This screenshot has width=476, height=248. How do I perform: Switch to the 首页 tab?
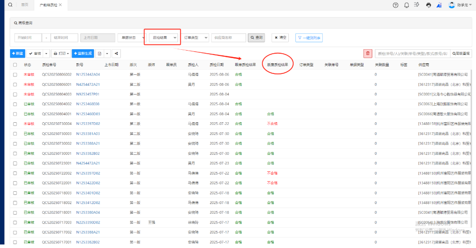point(25,5)
